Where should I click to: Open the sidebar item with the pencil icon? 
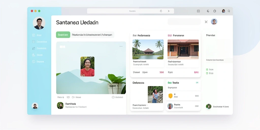click(39, 48)
